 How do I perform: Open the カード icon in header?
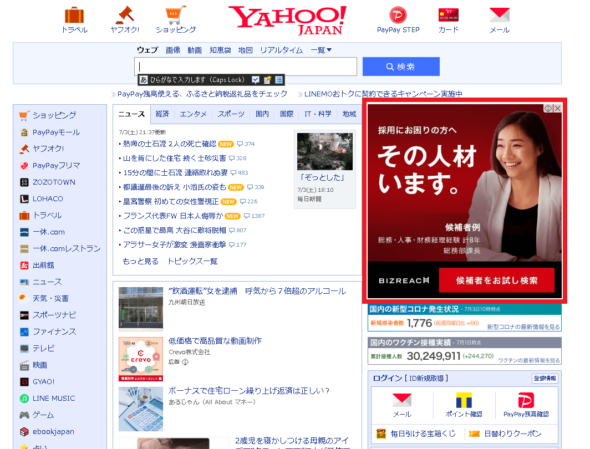click(448, 16)
